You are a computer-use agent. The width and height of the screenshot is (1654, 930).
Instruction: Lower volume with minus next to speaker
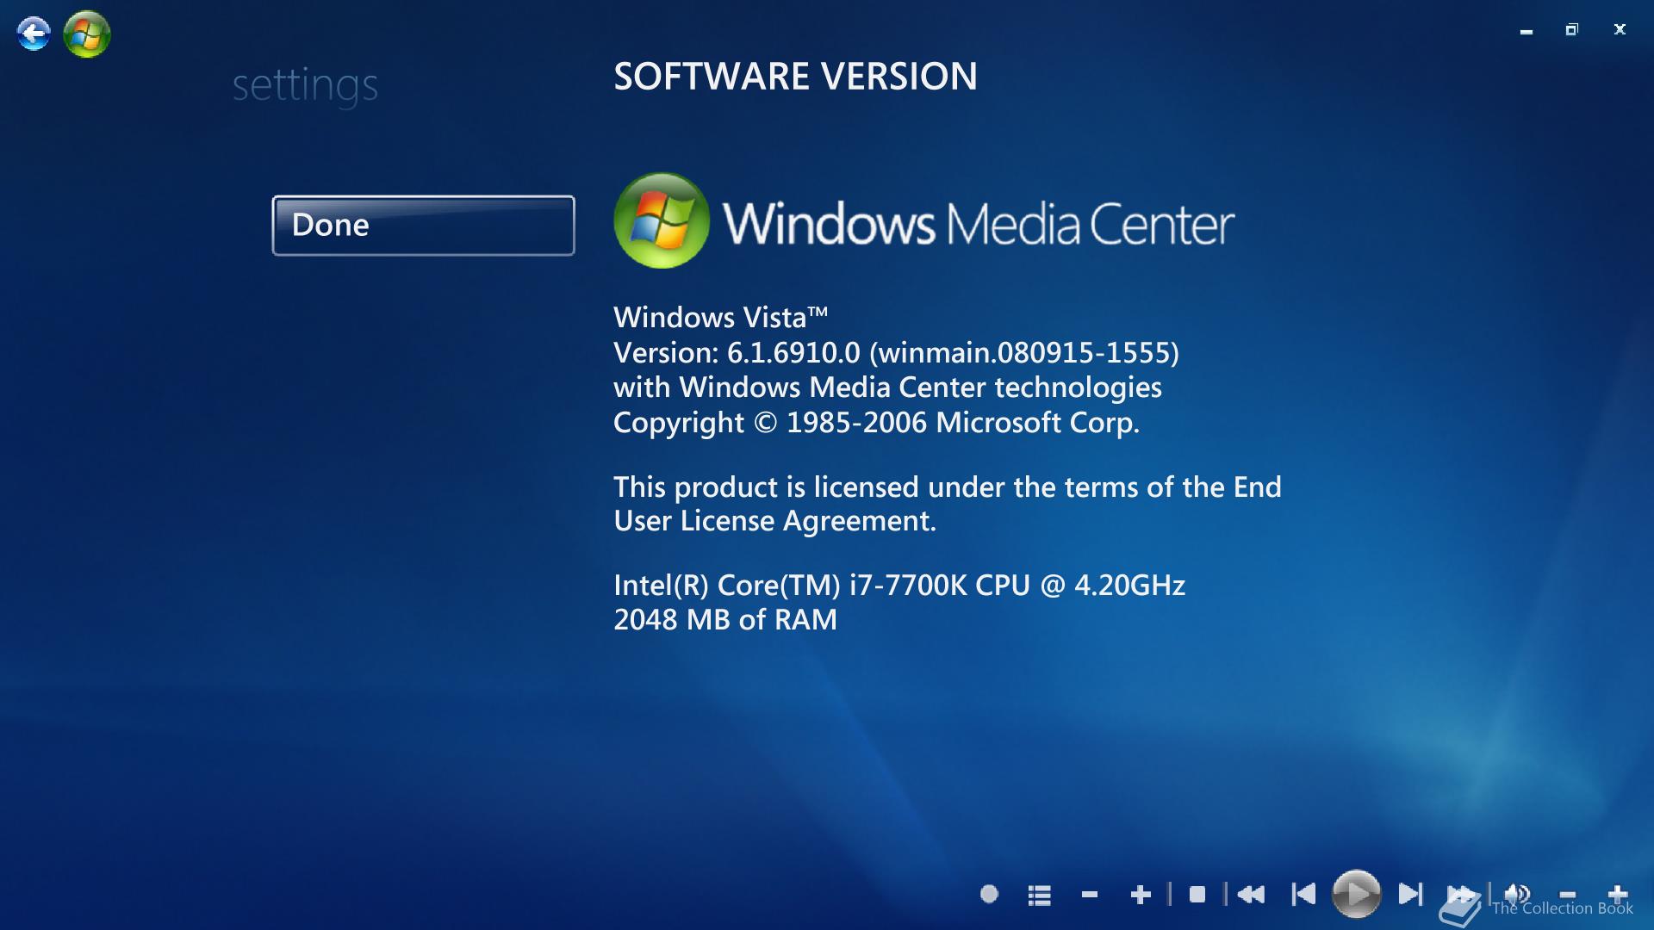[x=1568, y=895]
